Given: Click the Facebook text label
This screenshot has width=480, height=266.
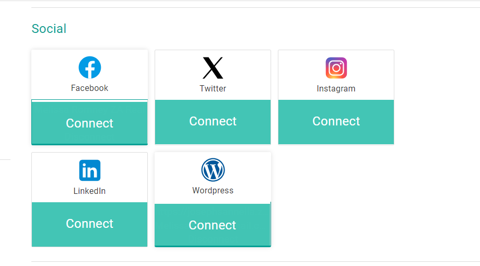Looking at the screenshot, I should click(90, 88).
